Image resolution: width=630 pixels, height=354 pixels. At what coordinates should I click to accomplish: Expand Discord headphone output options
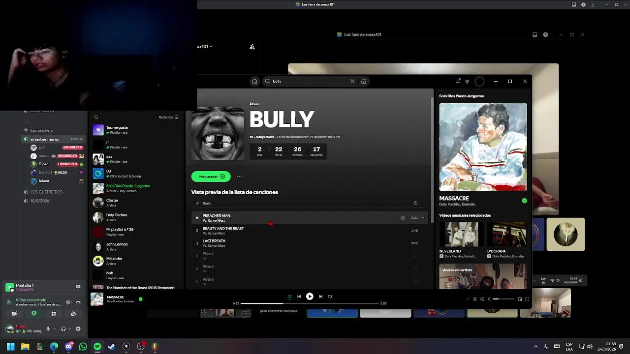(69, 329)
